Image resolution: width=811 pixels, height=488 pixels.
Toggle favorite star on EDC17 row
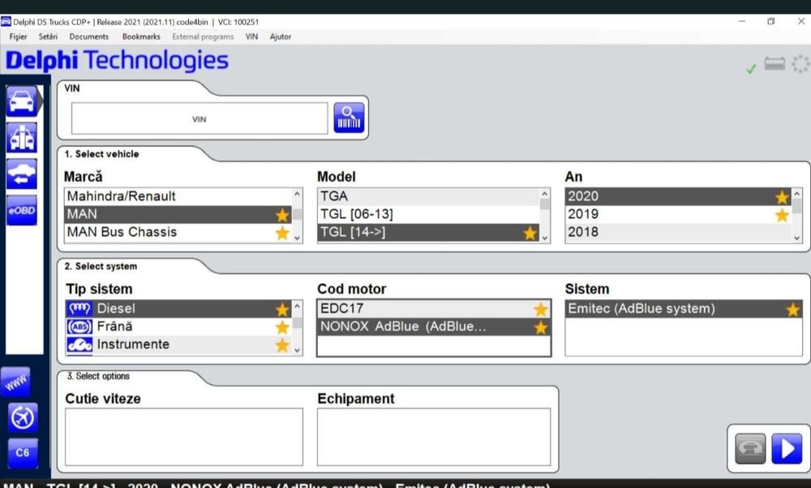(540, 309)
